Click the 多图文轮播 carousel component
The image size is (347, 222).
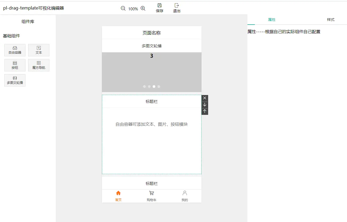click(15, 80)
